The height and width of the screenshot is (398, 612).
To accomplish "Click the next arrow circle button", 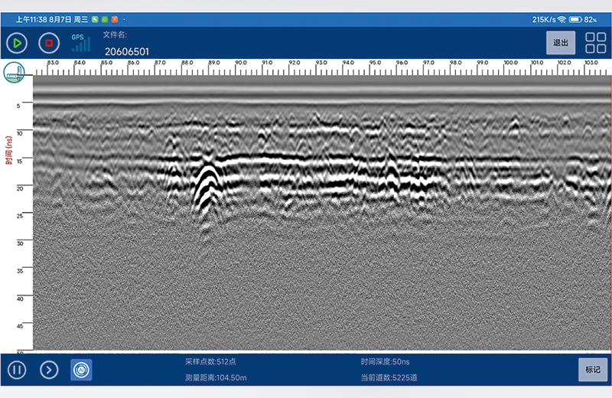I will [49, 370].
